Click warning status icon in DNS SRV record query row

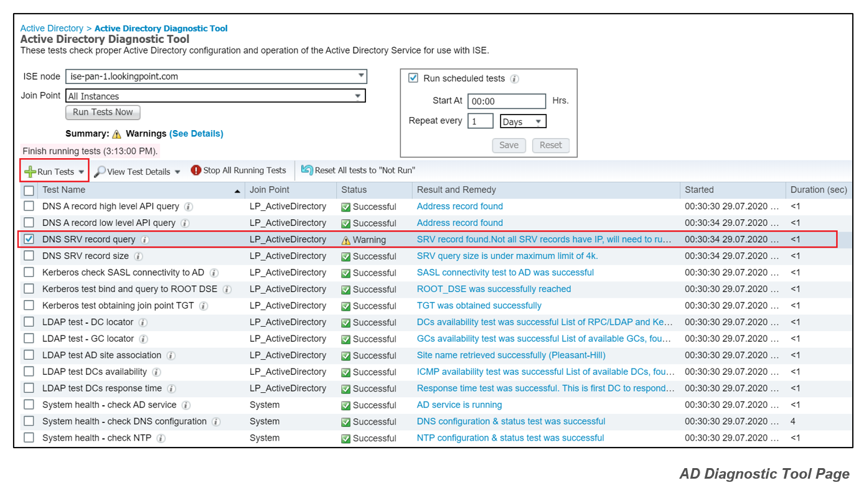tap(346, 240)
